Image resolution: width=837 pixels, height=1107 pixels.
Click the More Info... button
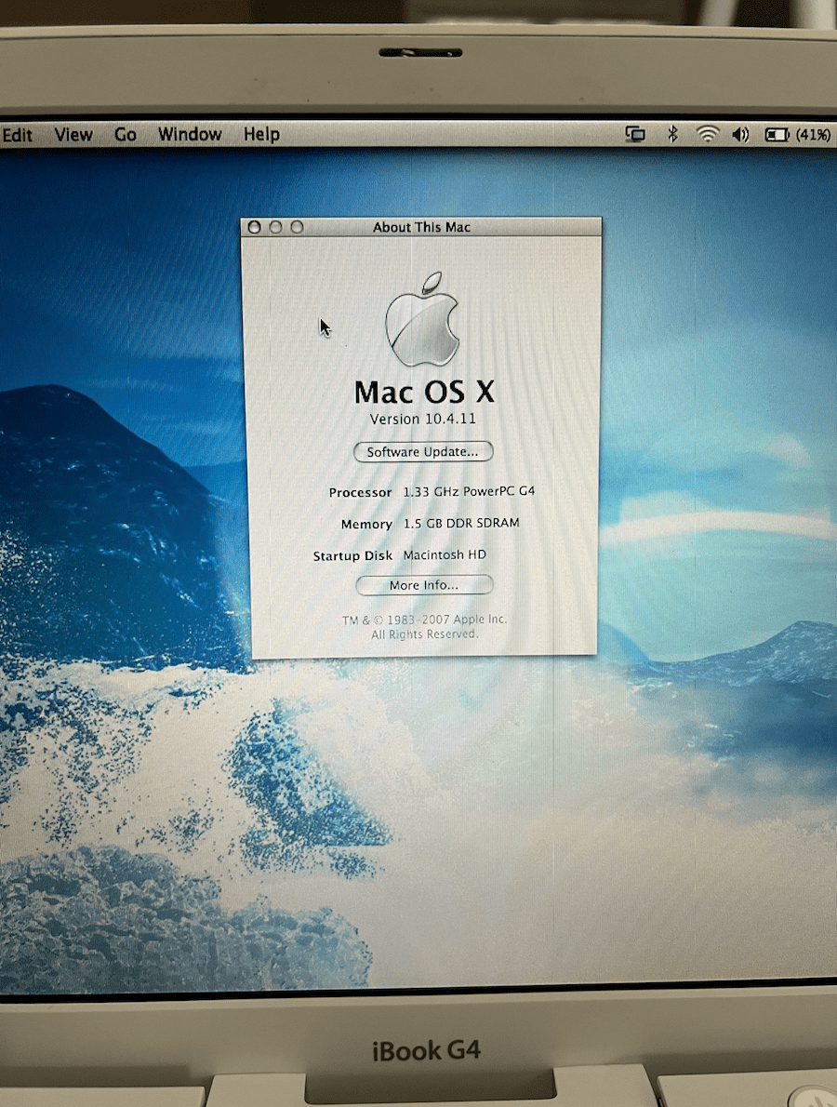pos(423,585)
